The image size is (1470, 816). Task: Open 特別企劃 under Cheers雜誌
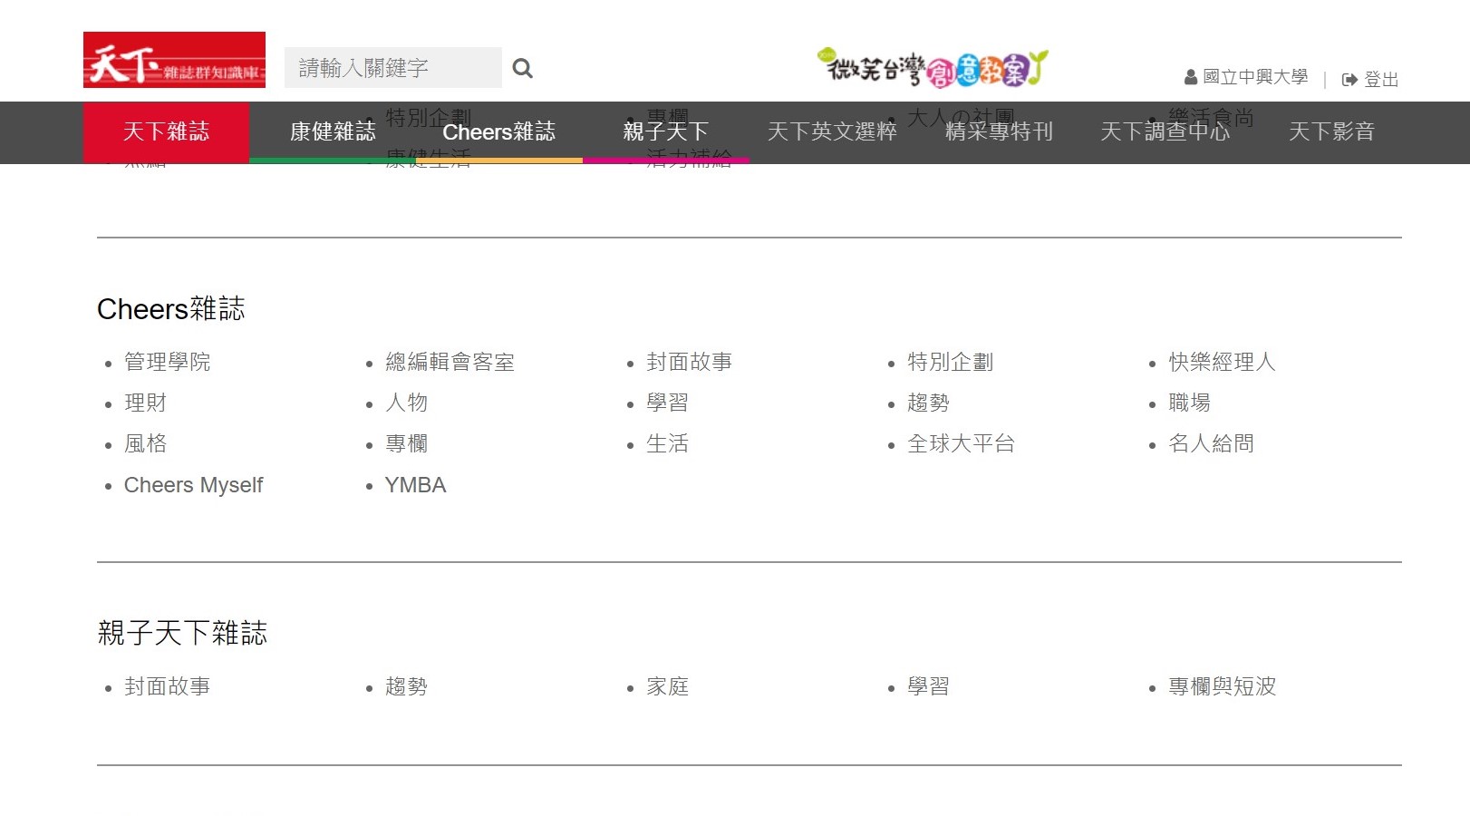tap(950, 363)
